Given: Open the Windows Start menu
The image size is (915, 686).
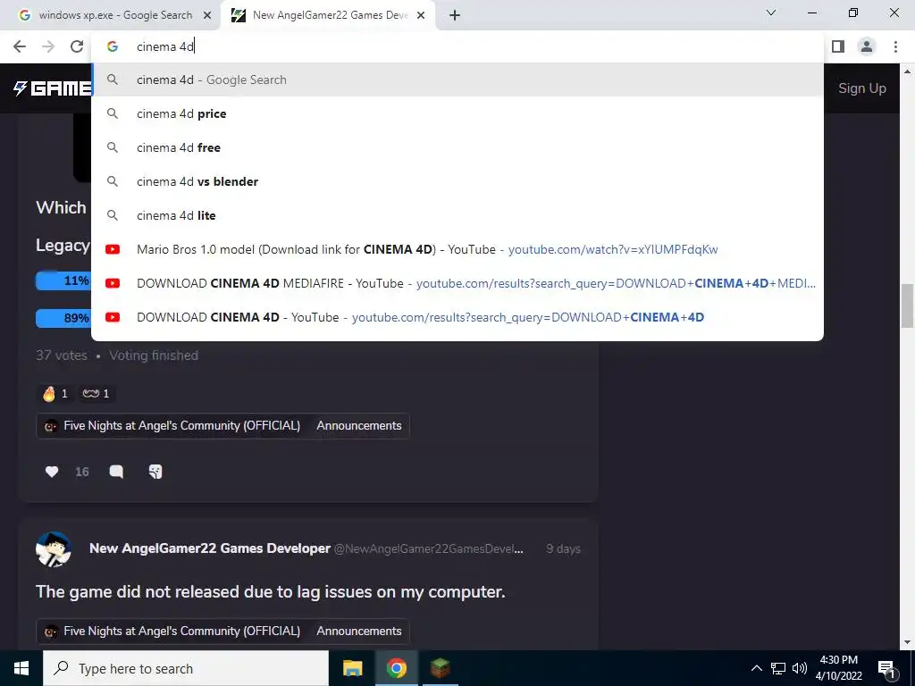Looking at the screenshot, I should [x=21, y=668].
